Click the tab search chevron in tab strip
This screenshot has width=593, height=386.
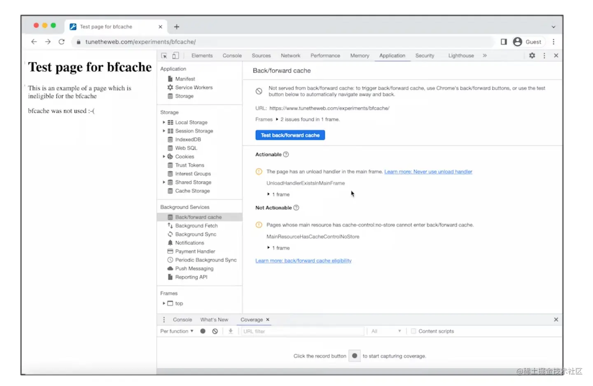click(x=553, y=27)
